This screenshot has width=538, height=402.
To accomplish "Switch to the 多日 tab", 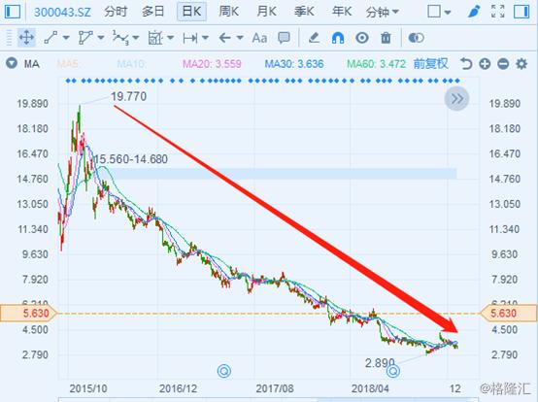I will [153, 12].
